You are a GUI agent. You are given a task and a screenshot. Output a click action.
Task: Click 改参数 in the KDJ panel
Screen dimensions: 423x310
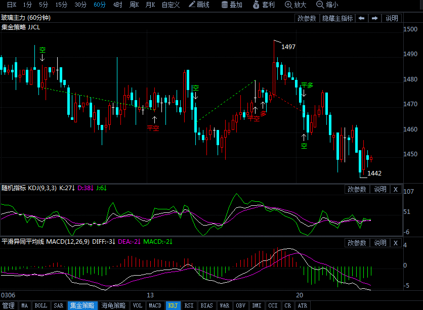(x=357, y=189)
